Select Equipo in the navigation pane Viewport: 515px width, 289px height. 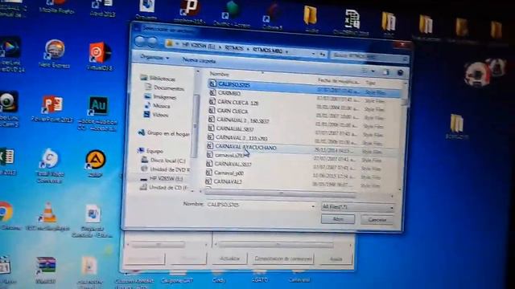[150, 151]
